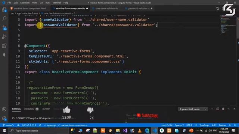Viewport: 239px width, 134px height.
Task: Open the Windows Action Center notifications icon
Action: [x=233, y=131]
